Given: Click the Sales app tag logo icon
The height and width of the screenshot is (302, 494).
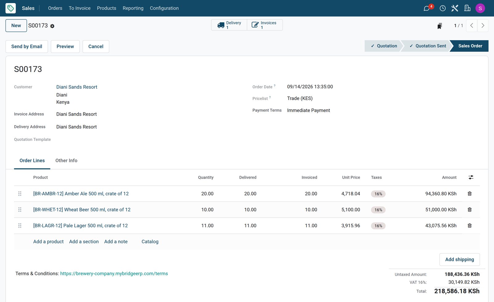Looking at the screenshot, I should coord(10,8).
